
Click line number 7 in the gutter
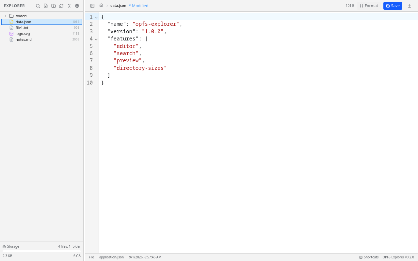(x=91, y=61)
